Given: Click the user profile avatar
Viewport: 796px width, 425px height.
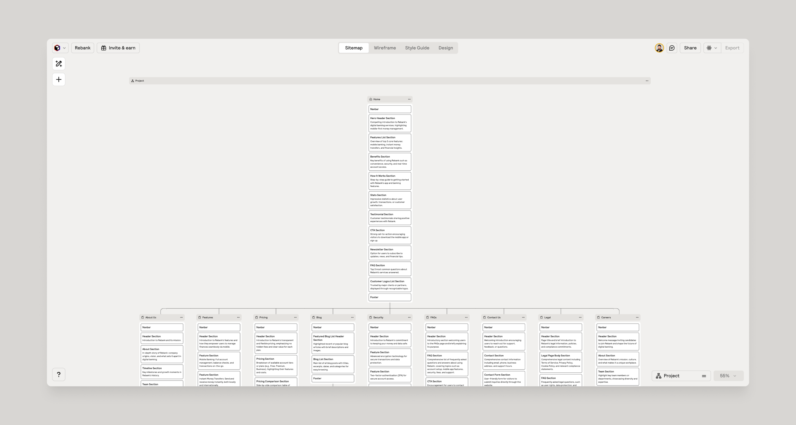Looking at the screenshot, I should coord(659,48).
